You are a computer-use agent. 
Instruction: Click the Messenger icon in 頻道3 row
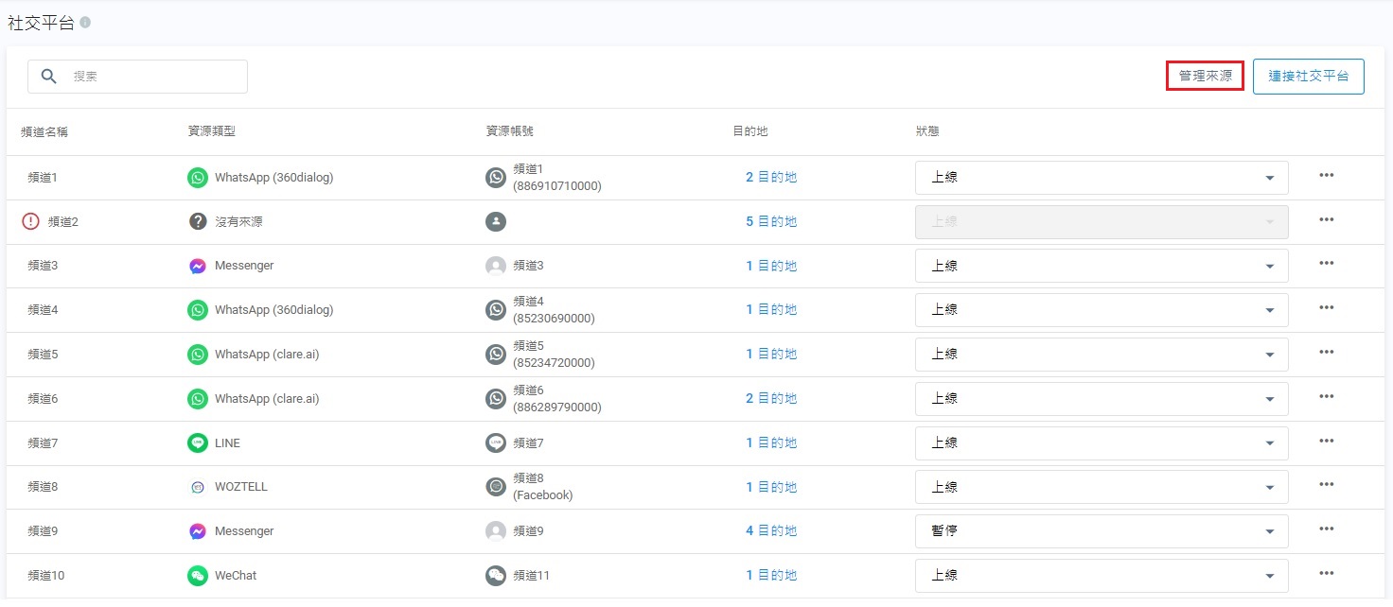click(x=197, y=266)
